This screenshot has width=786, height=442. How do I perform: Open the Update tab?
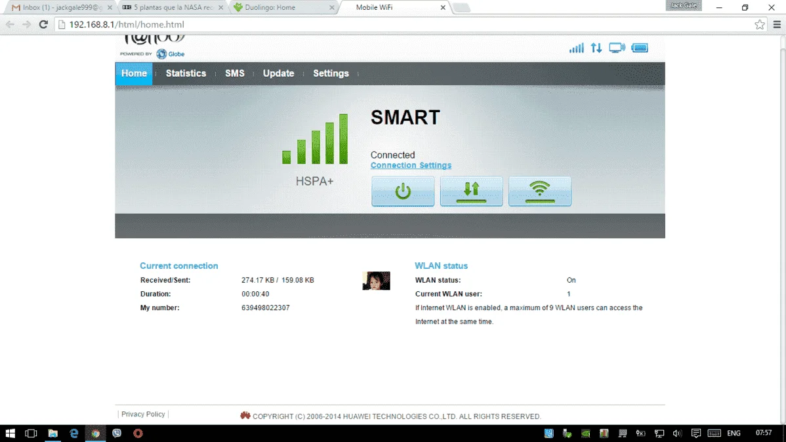click(278, 73)
